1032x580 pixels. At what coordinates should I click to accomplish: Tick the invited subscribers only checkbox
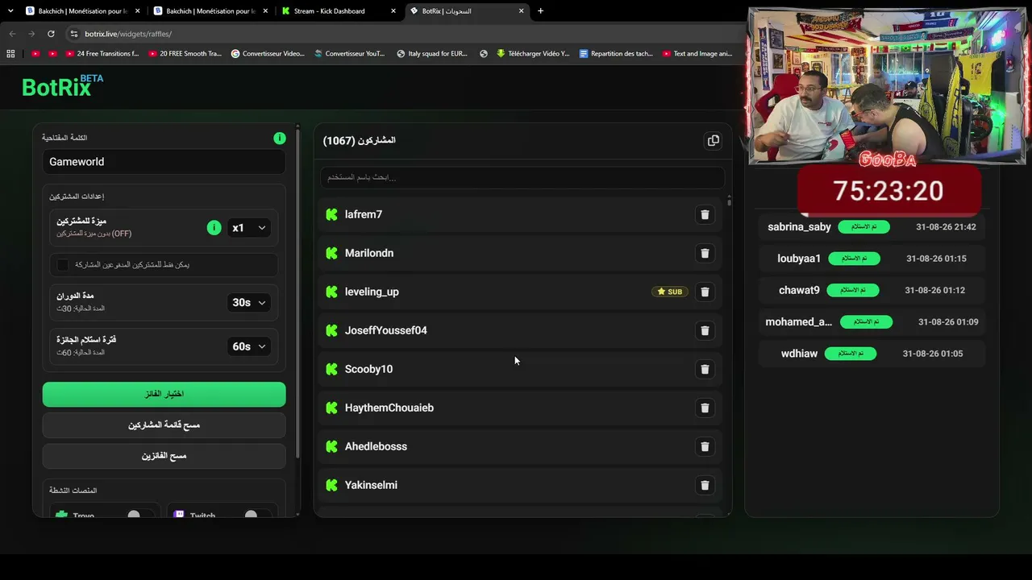point(63,264)
